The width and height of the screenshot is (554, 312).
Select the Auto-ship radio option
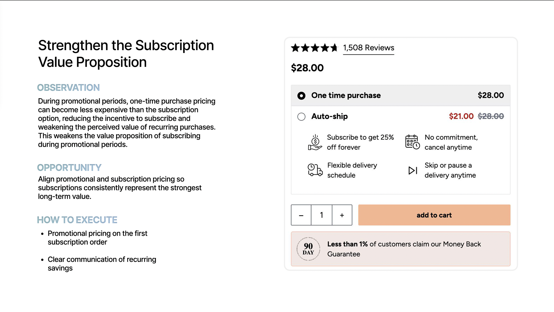pyautogui.click(x=301, y=116)
